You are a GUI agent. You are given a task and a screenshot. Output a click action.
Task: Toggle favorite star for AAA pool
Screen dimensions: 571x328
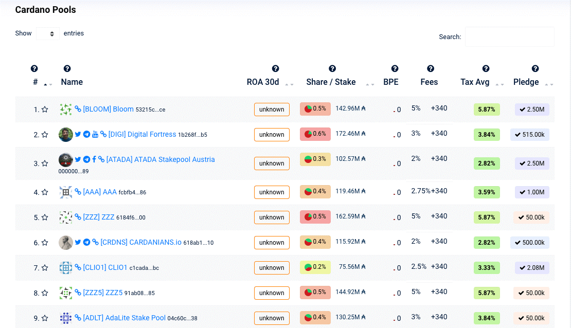coord(45,192)
